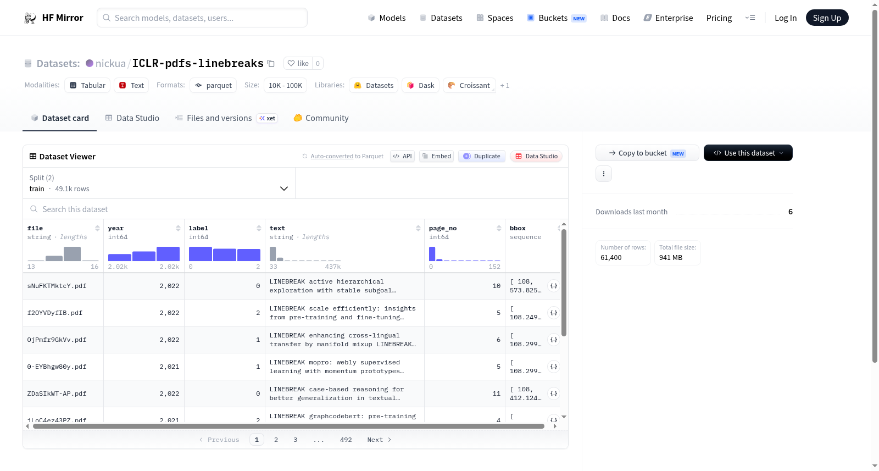
Task: Click the nickua author link
Action: (x=110, y=63)
